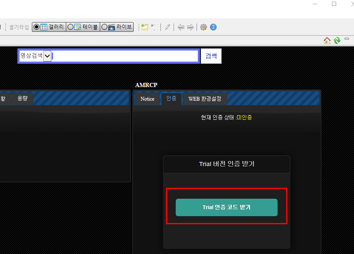Click the new folder icon in toolbar

tap(145, 27)
